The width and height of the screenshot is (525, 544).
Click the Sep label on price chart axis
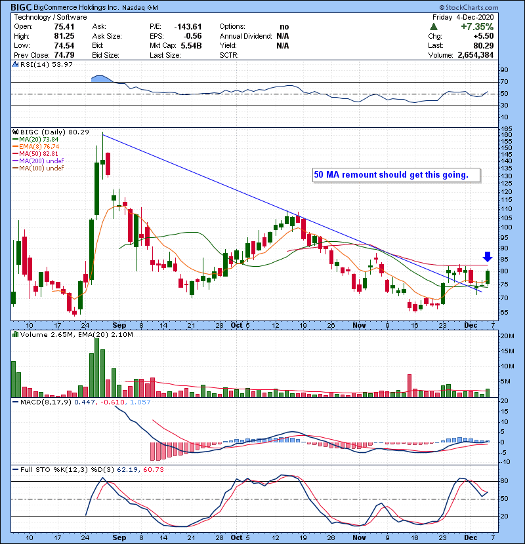pos(119,326)
